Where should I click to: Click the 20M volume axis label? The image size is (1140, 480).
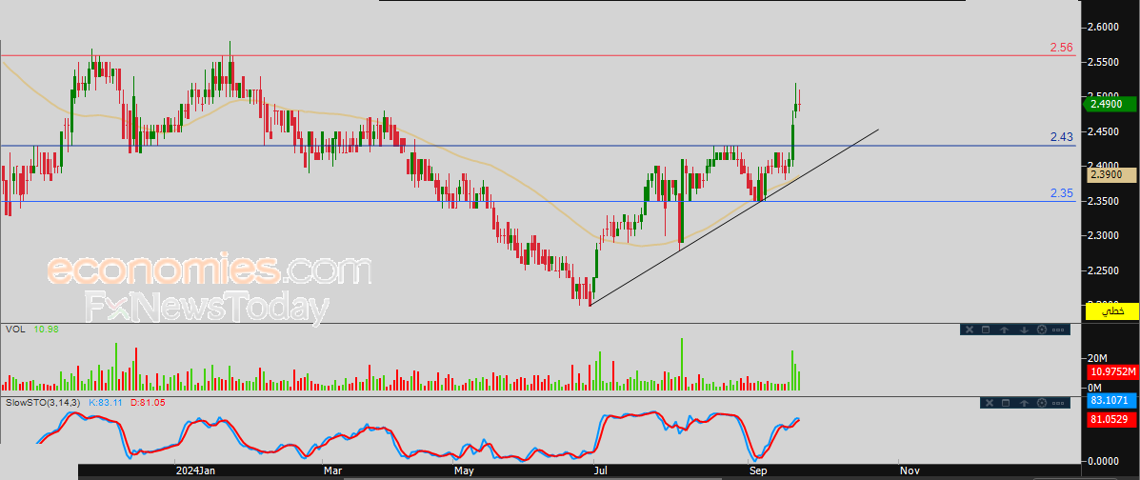click(1097, 358)
